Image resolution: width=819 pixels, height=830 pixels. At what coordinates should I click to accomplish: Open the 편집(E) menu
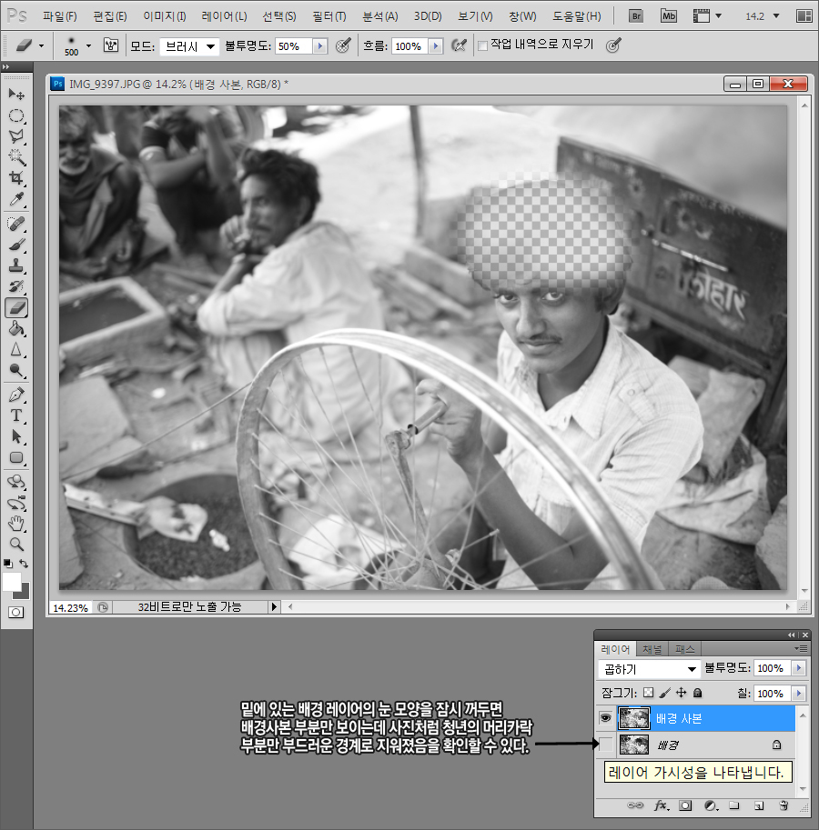click(110, 16)
